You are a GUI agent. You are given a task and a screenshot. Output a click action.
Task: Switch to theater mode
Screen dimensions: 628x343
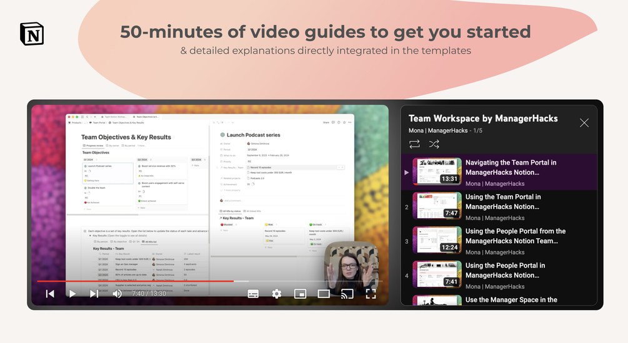[x=324, y=294]
